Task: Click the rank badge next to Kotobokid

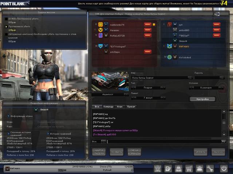Action: (x=175, y=57)
